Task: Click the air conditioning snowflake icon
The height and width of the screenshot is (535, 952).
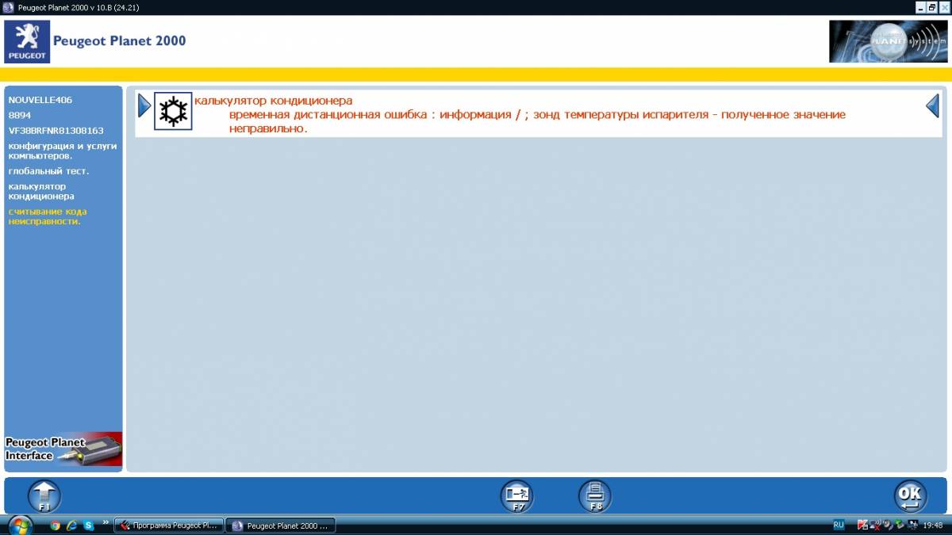Action: 173,111
